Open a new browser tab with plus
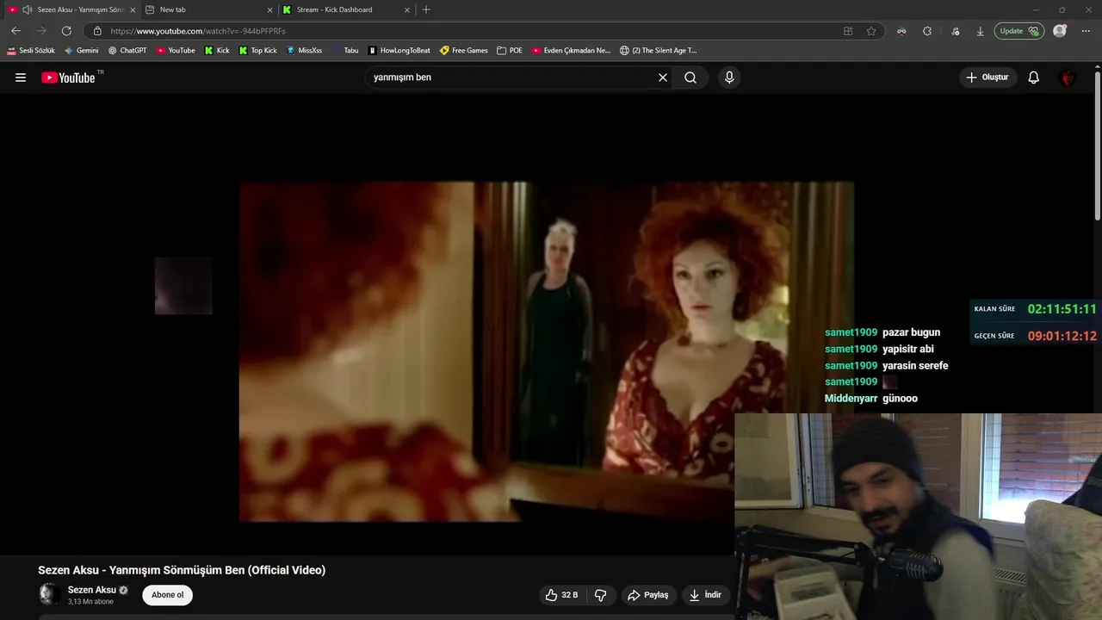The height and width of the screenshot is (620, 1102). coord(426,9)
